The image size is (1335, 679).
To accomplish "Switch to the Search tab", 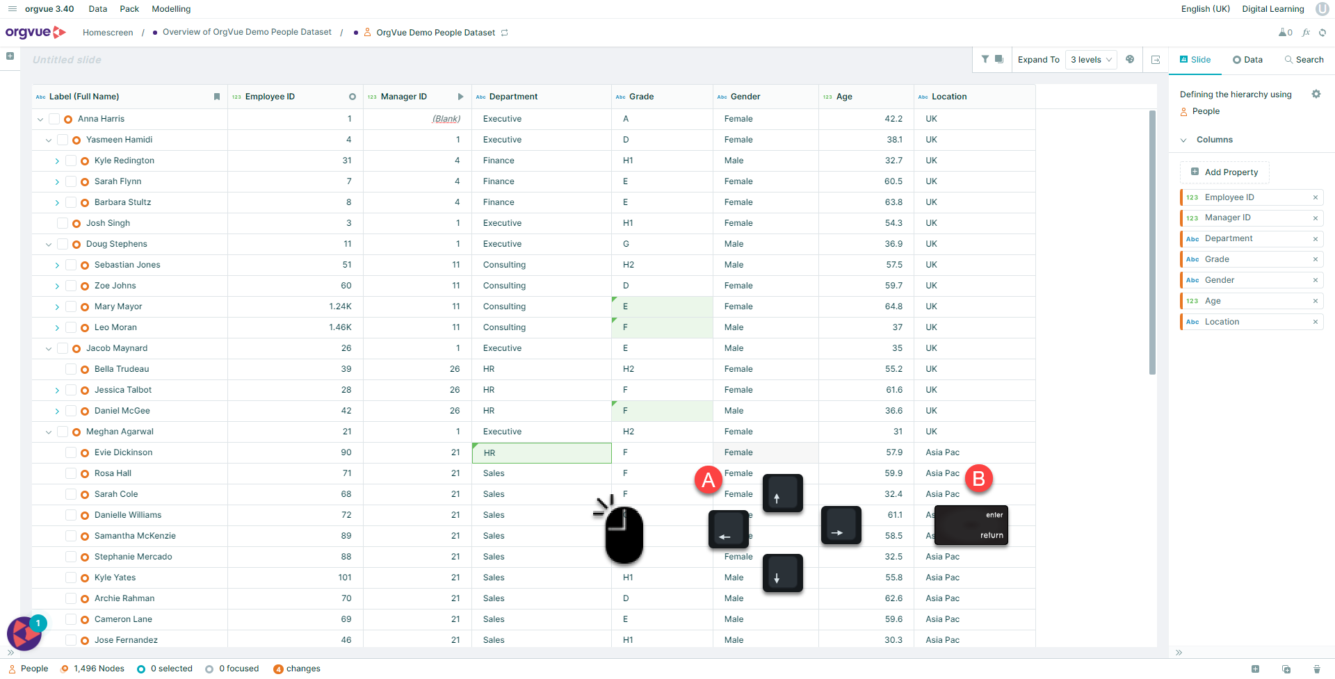I will tap(1304, 60).
